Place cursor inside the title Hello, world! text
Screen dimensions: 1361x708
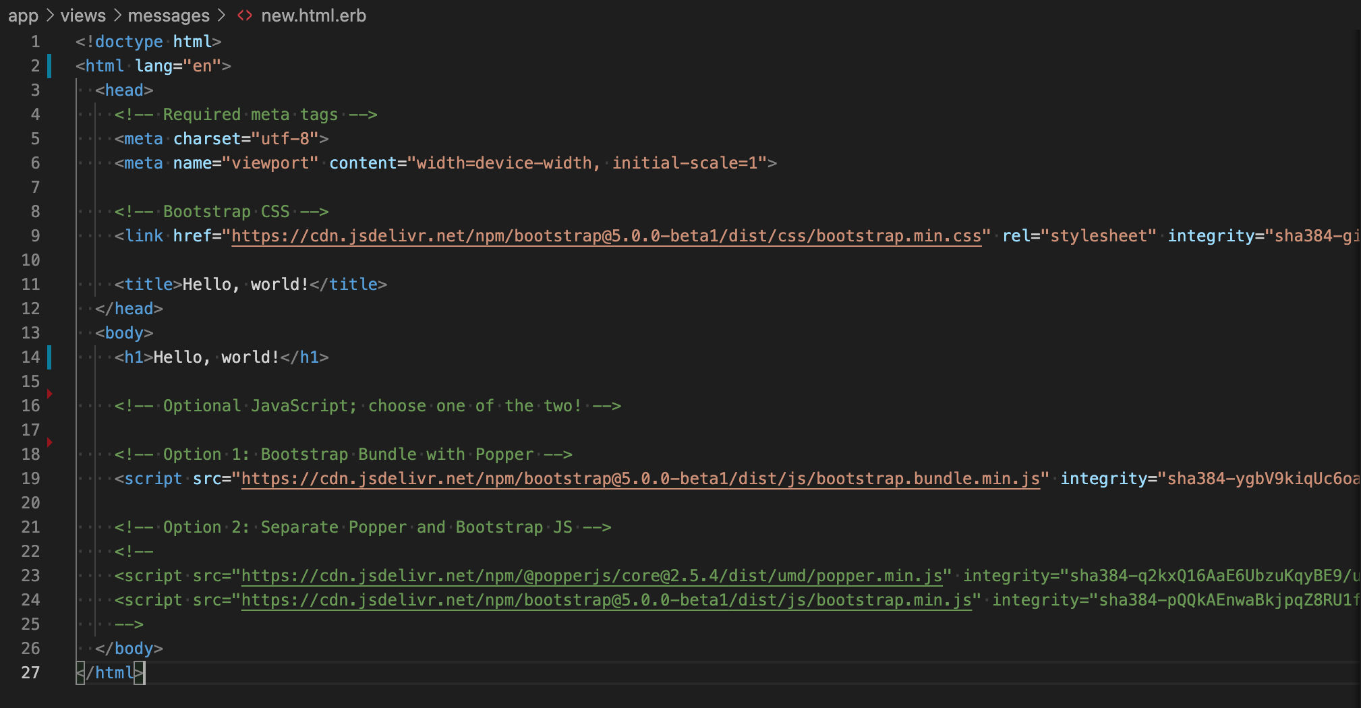[x=243, y=284]
